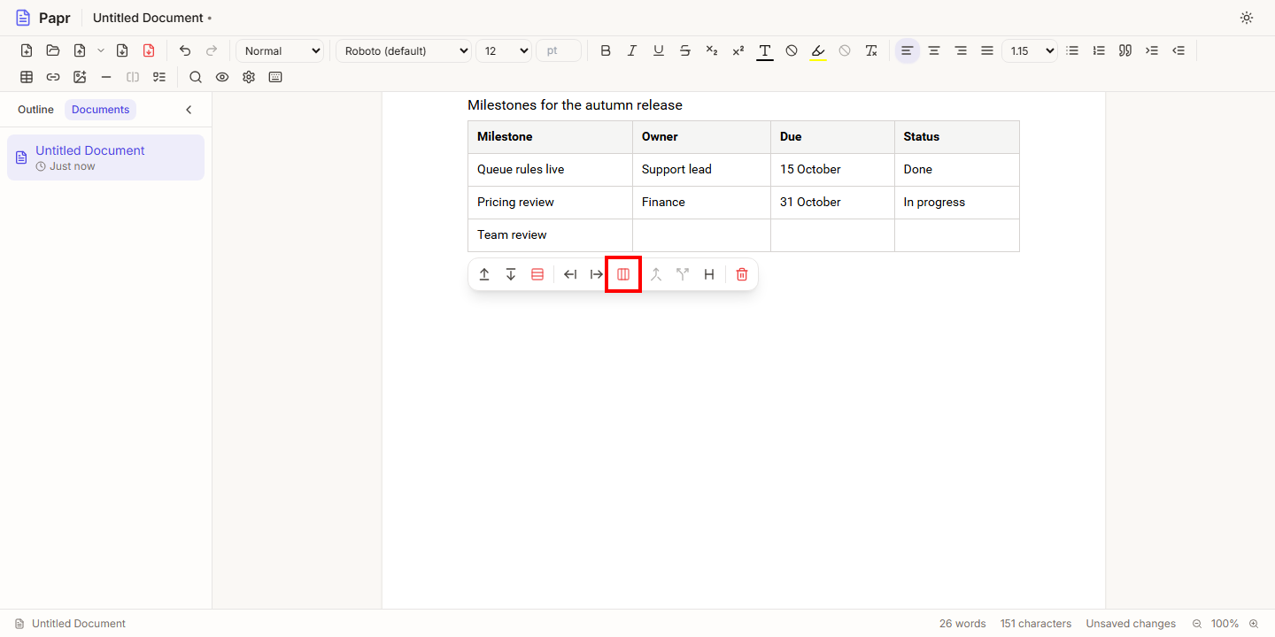The height and width of the screenshot is (637, 1275).
Task: Click the custom pt size input field
Action: pos(559,50)
